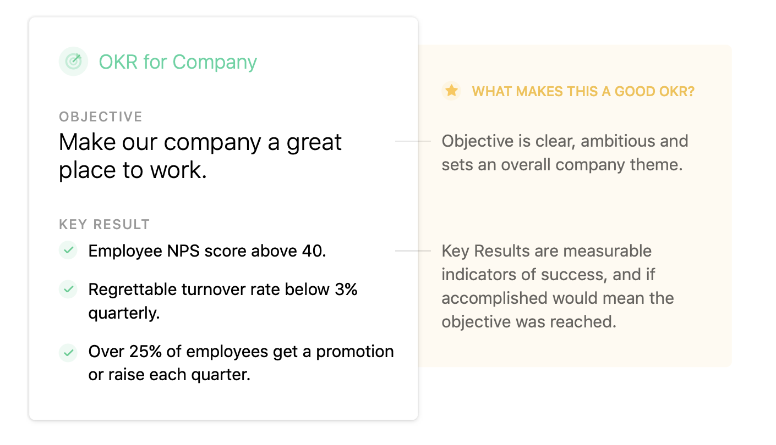Click the word quarterly in the turnover key result
Image resolution: width=776 pixels, height=445 pixels.
pos(124,313)
